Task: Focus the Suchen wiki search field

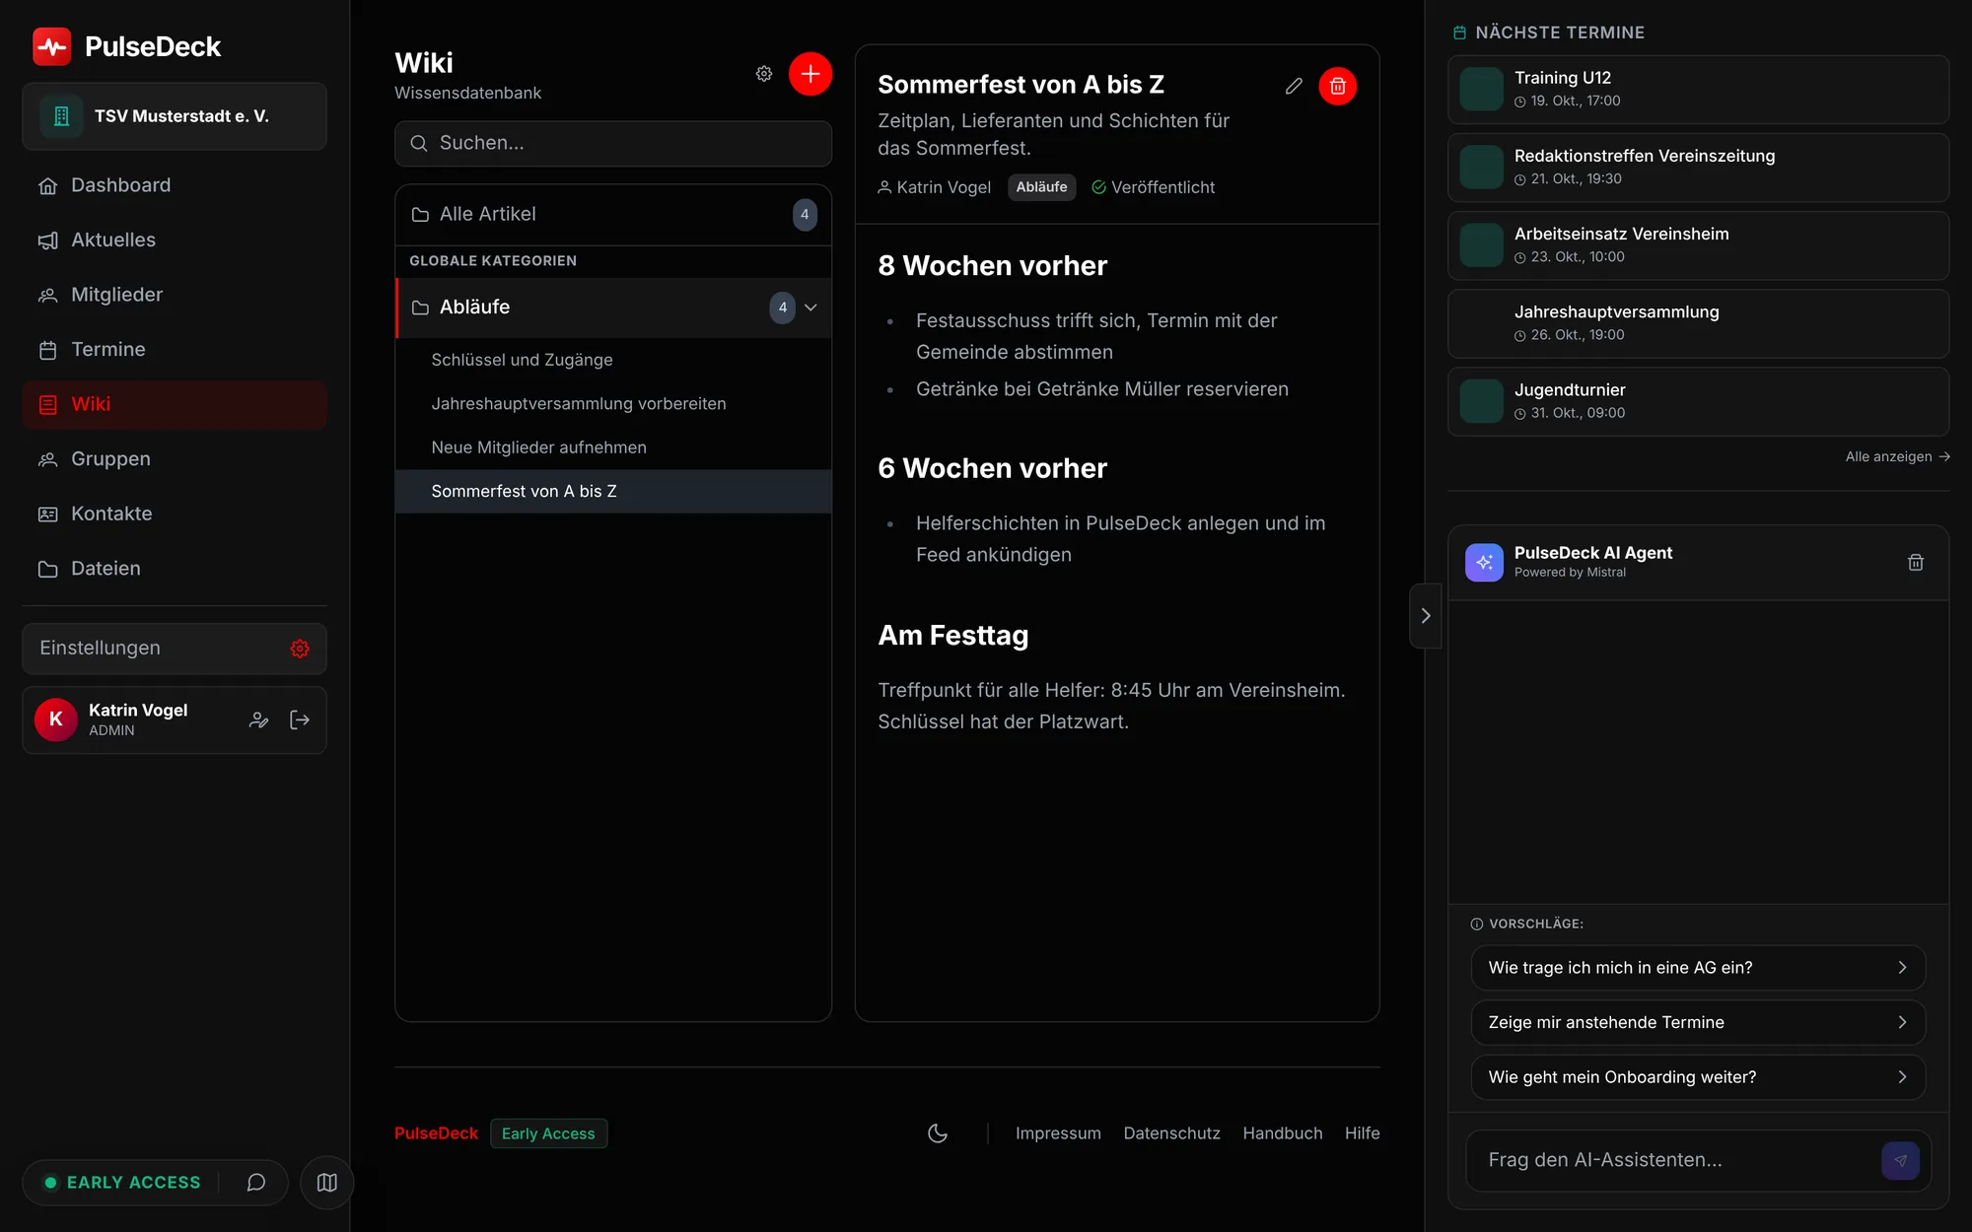Action: tap(613, 143)
